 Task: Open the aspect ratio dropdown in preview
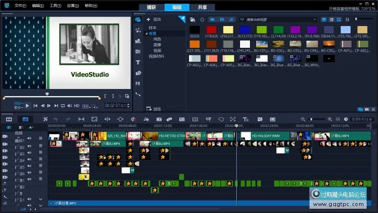[86, 106]
